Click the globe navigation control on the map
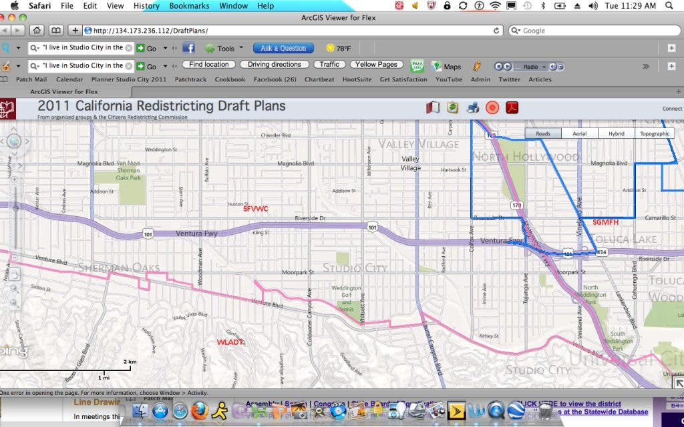 click(x=14, y=141)
